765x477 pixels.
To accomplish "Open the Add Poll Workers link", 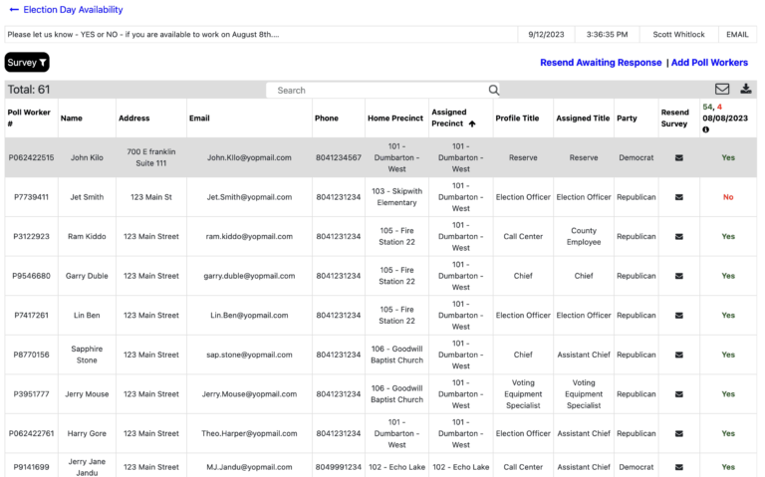I will point(709,63).
